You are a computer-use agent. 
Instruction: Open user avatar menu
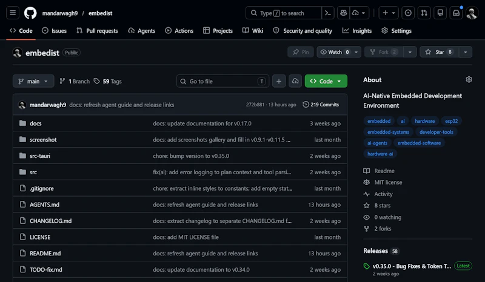pos(472,13)
